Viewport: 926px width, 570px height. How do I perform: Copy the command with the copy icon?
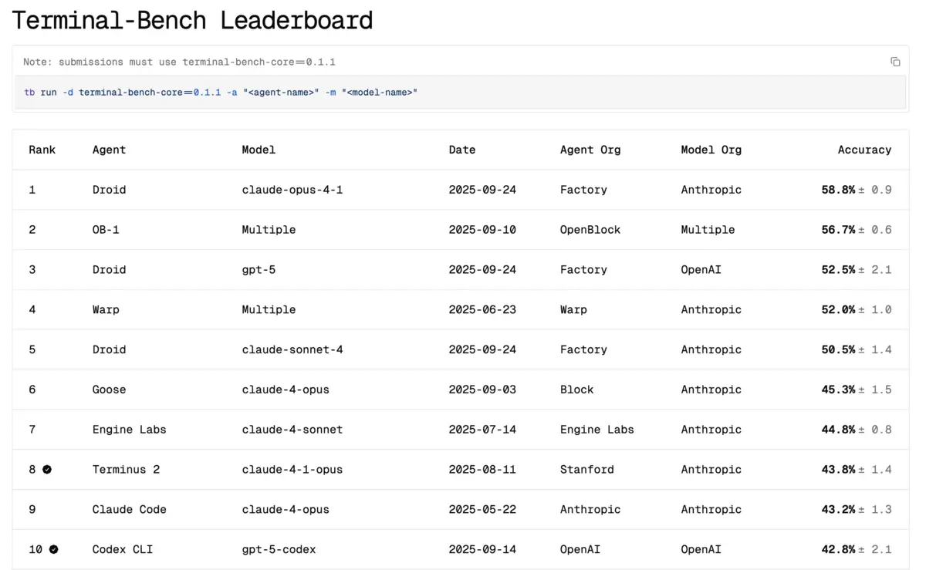895,62
